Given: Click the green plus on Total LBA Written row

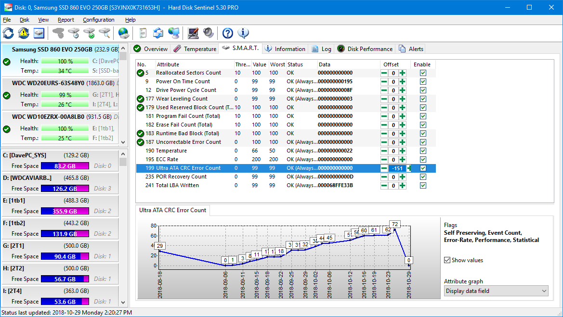Looking at the screenshot, I should pos(403,185).
